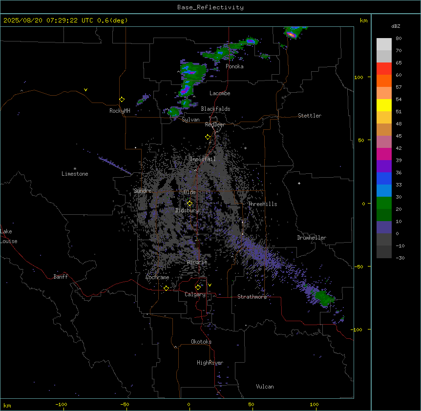Click the Innisfail city label
Image resolution: width=421 pixels, height=411 pixels.
click(203, 159)
